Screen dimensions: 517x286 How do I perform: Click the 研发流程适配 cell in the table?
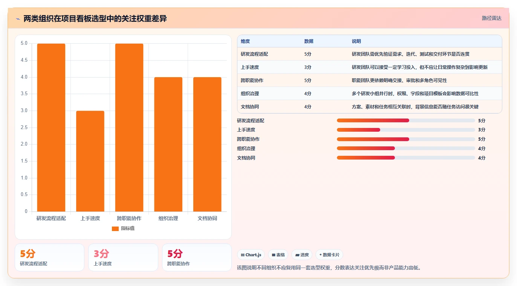coord(254,54)
